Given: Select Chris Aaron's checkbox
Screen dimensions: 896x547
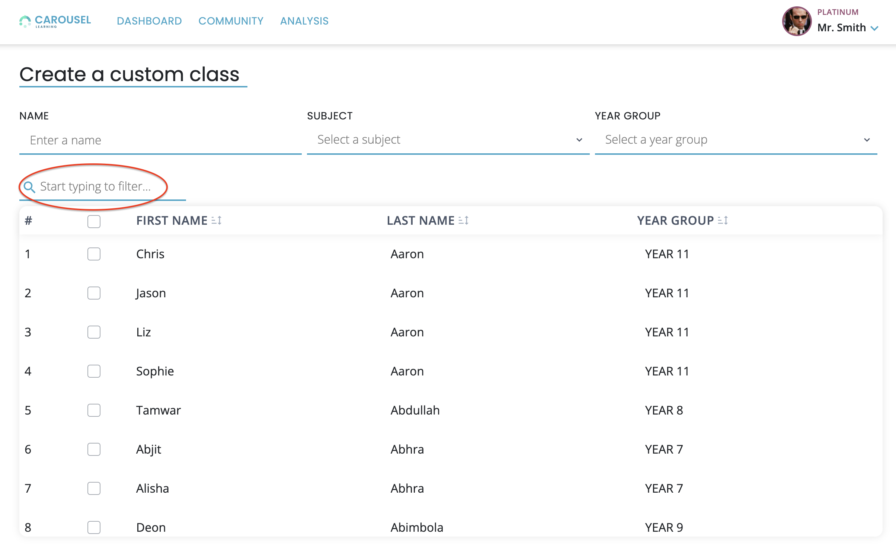Looking at the screenshot, I should point(94,254).
